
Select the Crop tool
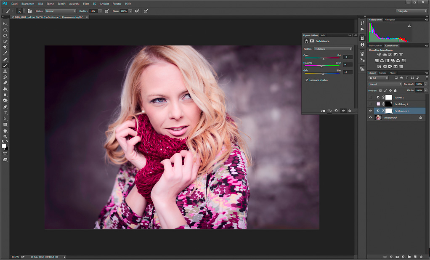(x=5, y=48)
